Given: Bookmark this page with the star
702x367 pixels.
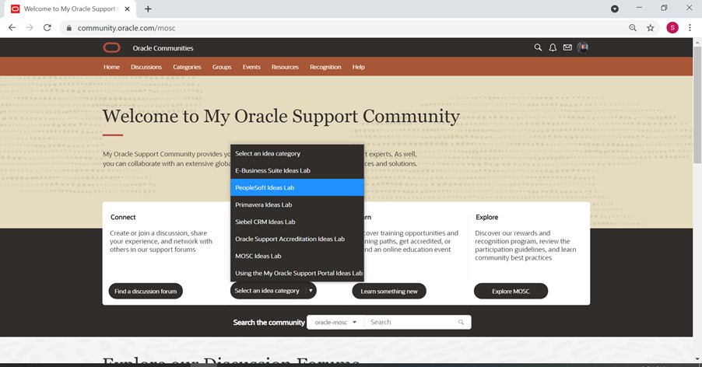Looking at the screenshot, I should click(650, 28).
